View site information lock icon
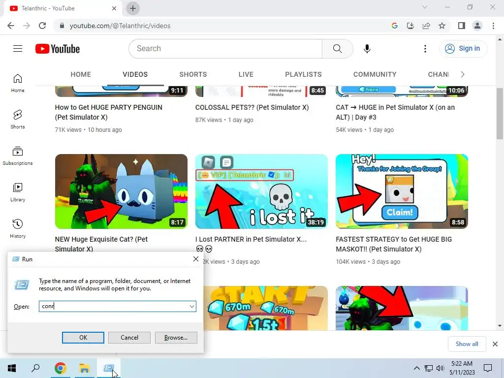The width and height of the screenshot is (504, 378). 62,26
